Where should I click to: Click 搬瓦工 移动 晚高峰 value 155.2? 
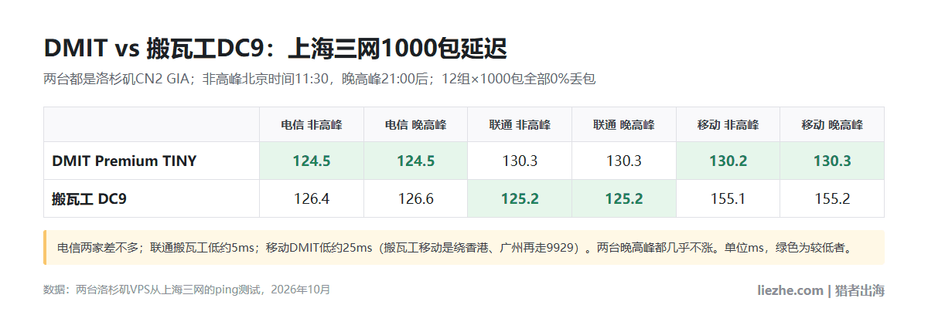(x=832, y=198)
